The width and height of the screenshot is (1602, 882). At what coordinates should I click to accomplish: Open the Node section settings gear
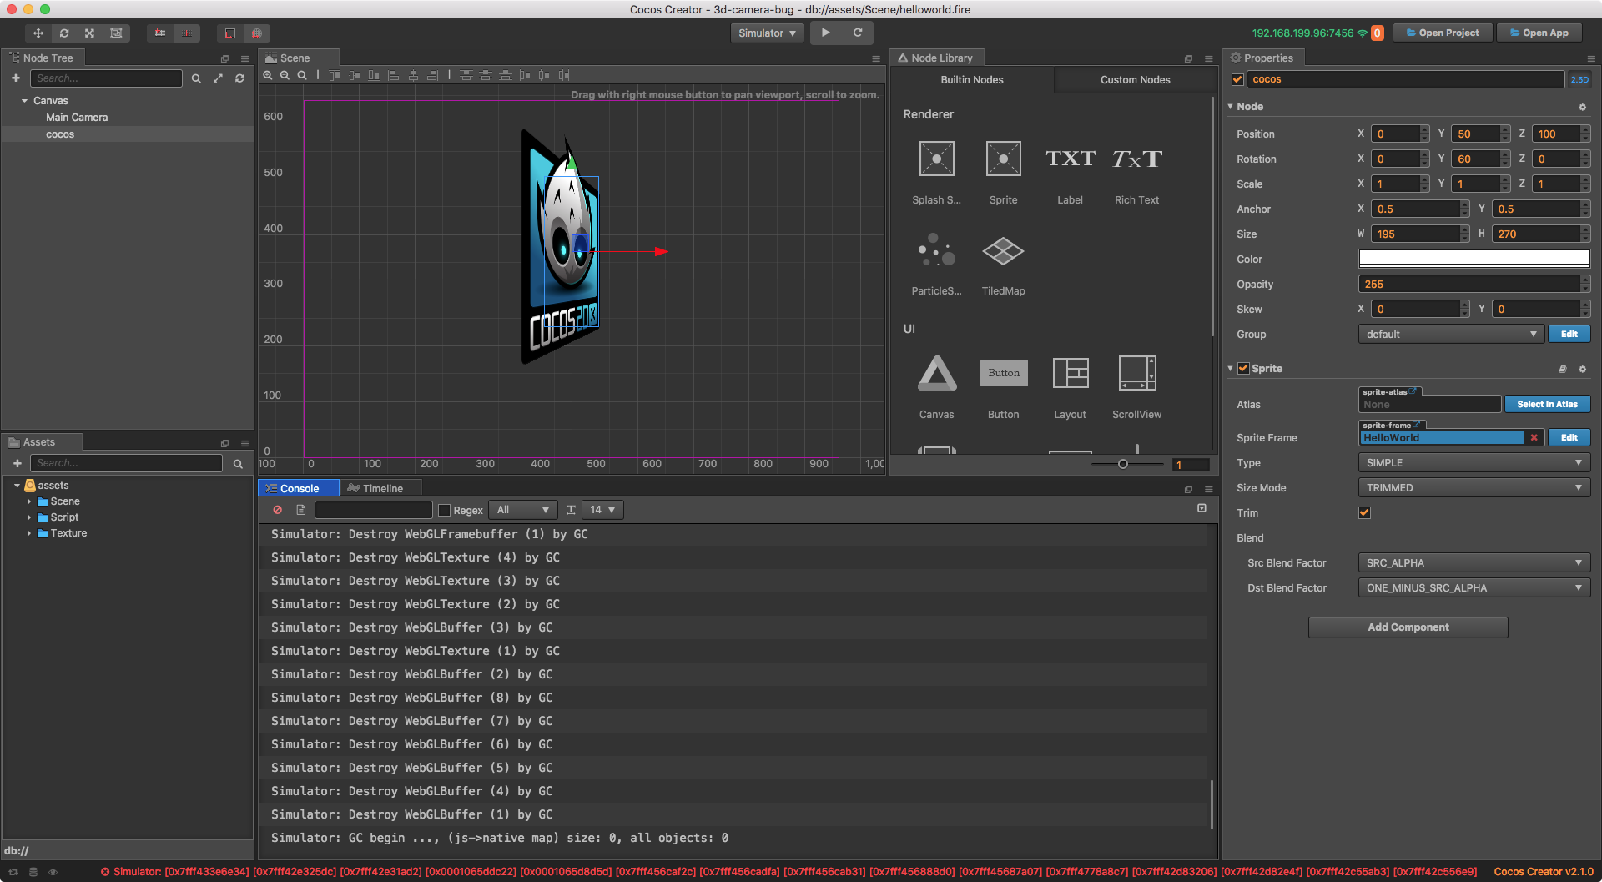click(x=1582, y=107)
